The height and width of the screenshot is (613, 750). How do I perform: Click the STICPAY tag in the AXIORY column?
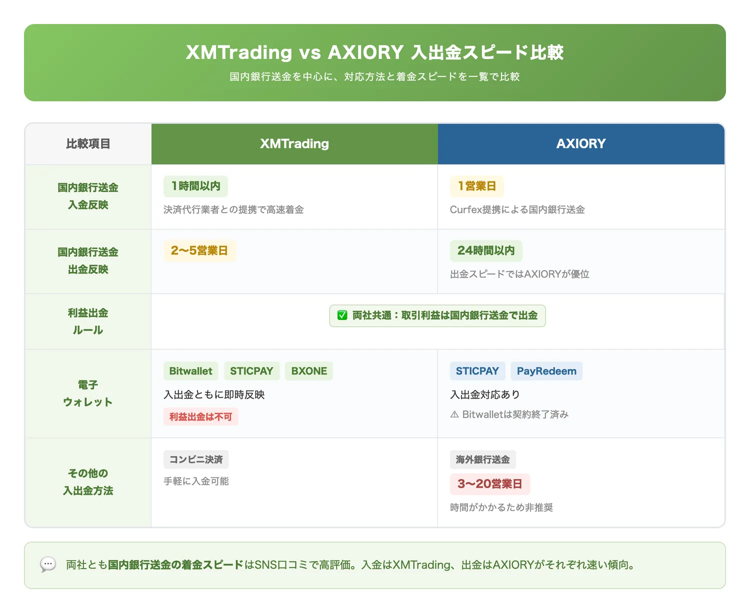[477, 371]
